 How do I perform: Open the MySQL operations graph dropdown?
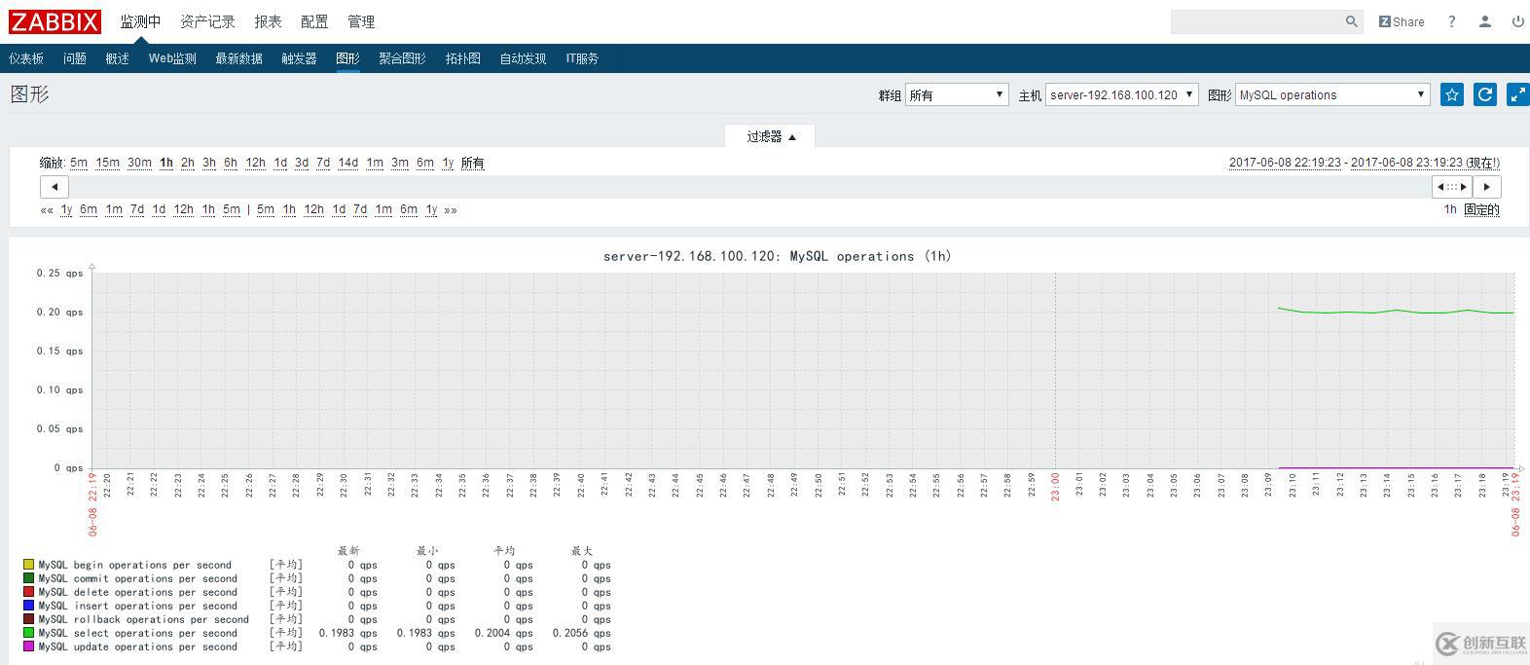(1331, 94)
